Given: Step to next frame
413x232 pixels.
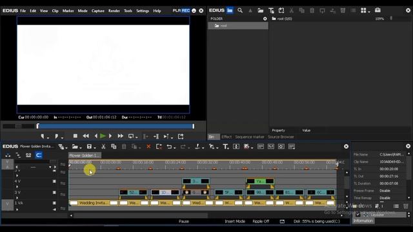Looking at the screenshot, I should [x=110, y=136].
